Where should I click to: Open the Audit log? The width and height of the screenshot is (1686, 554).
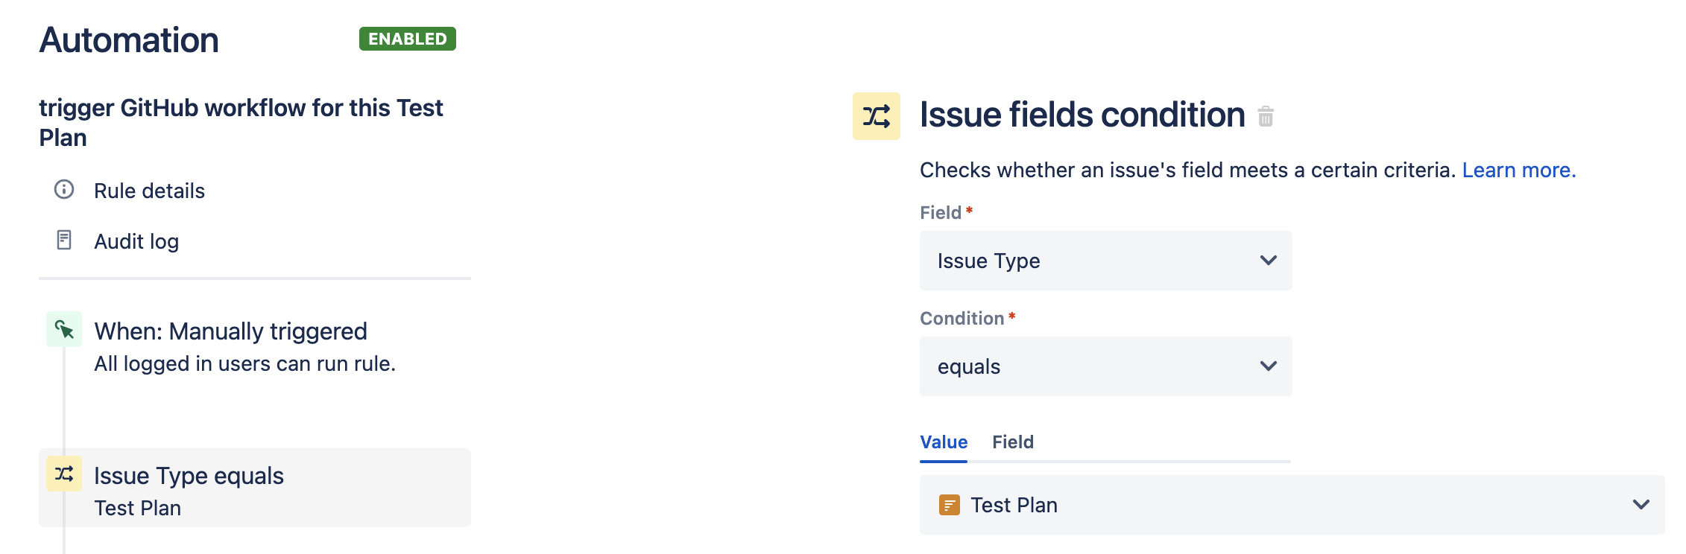point(136,241)
